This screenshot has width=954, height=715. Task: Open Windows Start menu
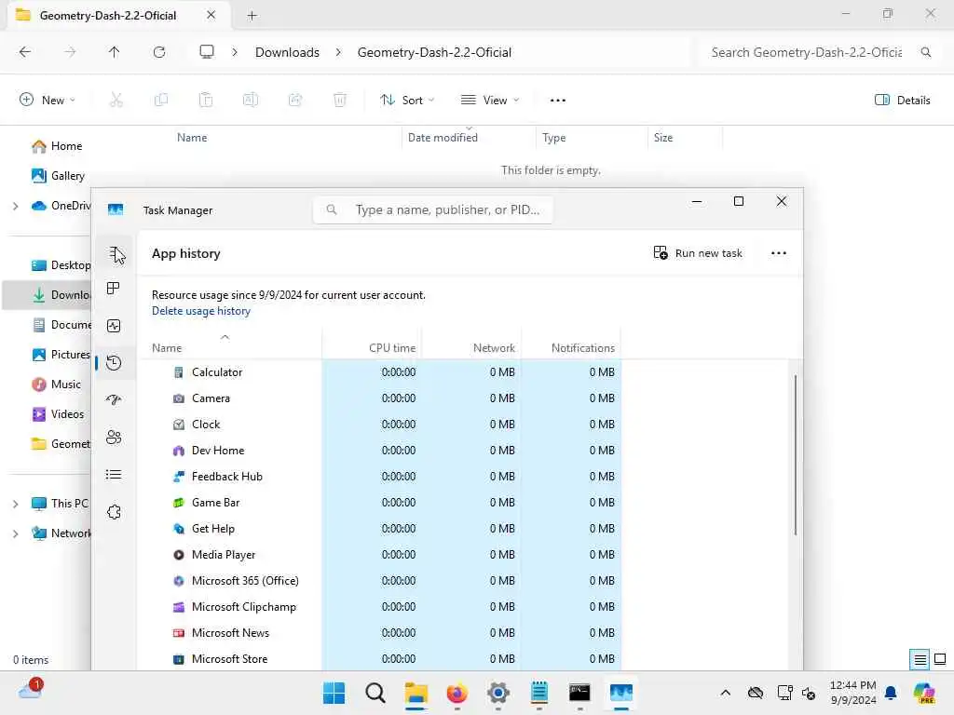[334, 693]
